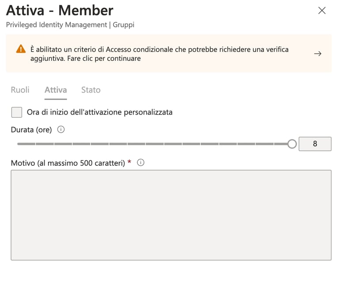
Task: Select the Attiva tab
Action: pos(56,90)
